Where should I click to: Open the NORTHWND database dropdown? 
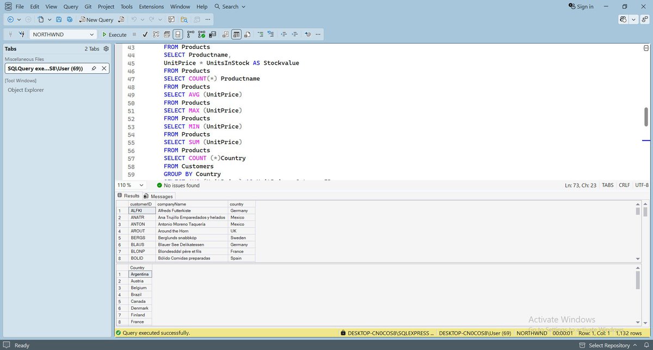63,34
